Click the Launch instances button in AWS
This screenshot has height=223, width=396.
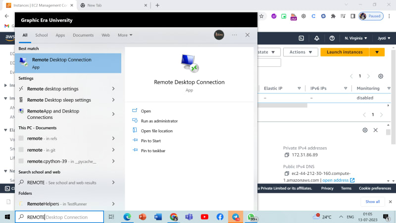(345, 52)
